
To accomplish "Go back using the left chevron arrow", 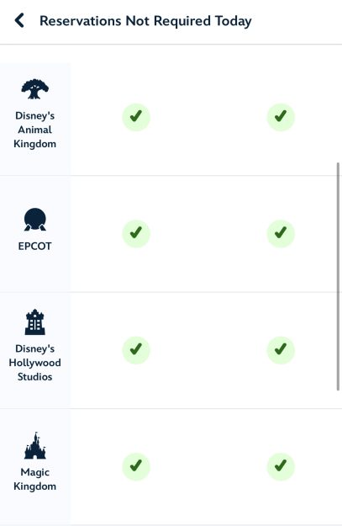I will [19, 20].
